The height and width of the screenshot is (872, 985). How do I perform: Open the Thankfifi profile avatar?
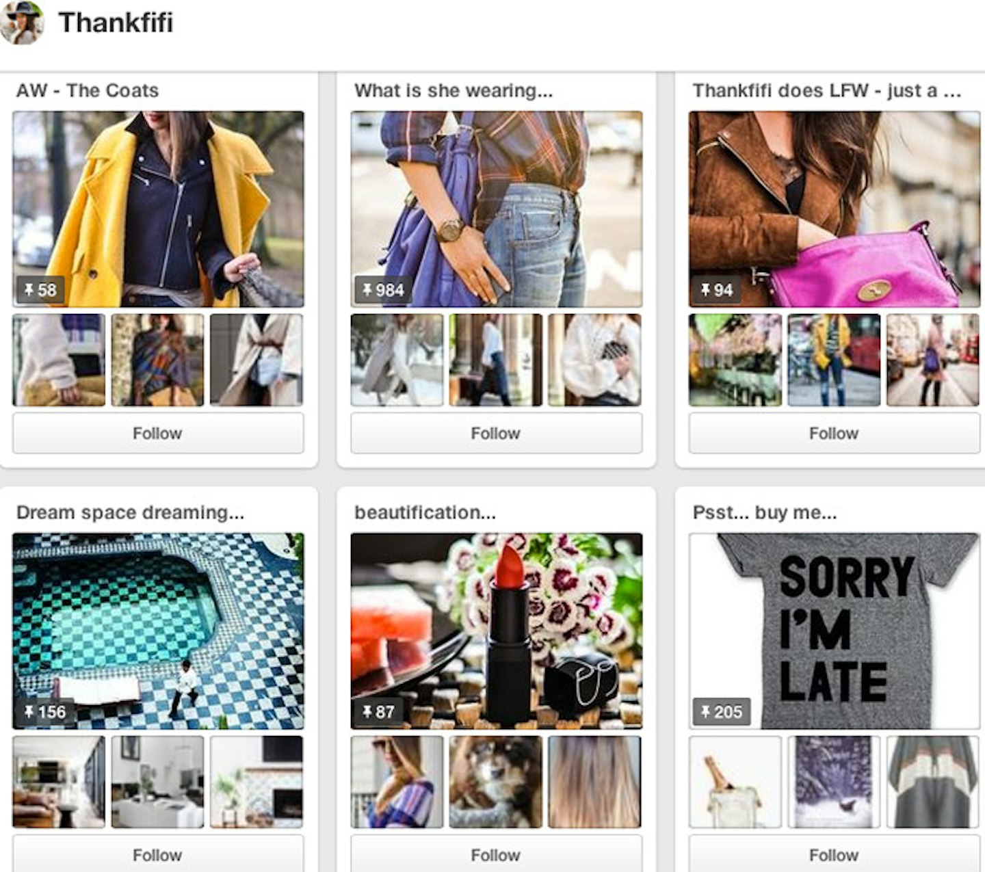click(22, 23)
